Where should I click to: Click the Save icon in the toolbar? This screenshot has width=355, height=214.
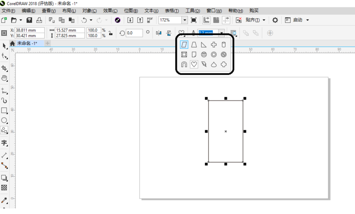29,20
